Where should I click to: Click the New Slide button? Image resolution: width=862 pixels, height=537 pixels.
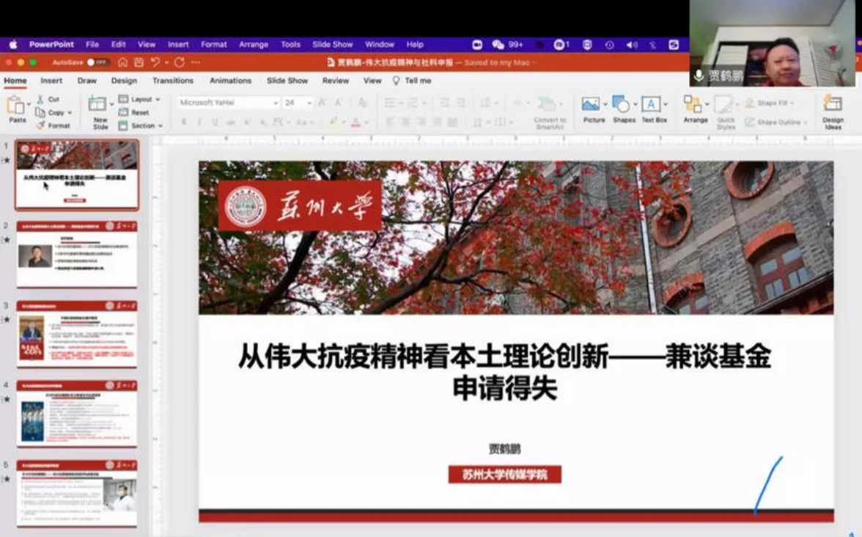100,110
